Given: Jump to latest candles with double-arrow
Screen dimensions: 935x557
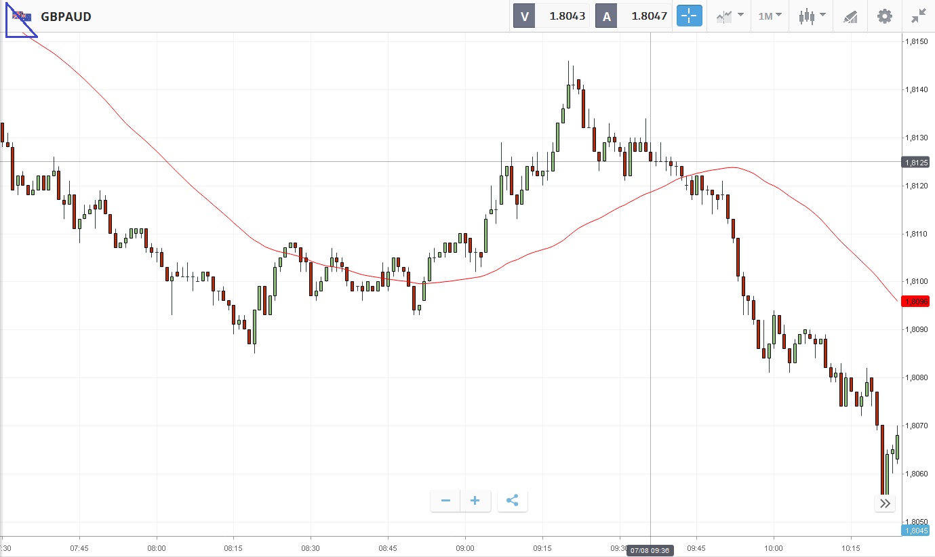Looking at the screenshot, I should tap(885, 503).
